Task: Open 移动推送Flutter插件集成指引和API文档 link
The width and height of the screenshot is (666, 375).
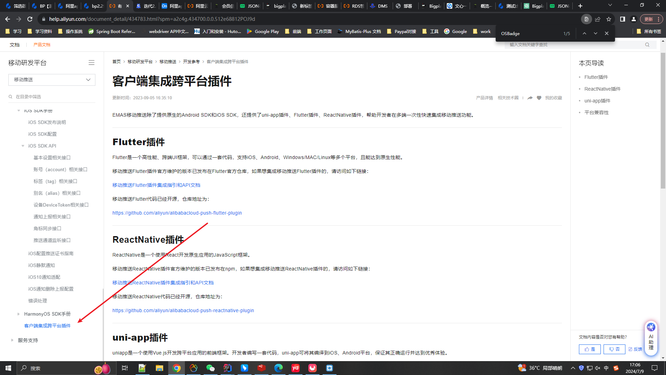Action: pos(156,185)
